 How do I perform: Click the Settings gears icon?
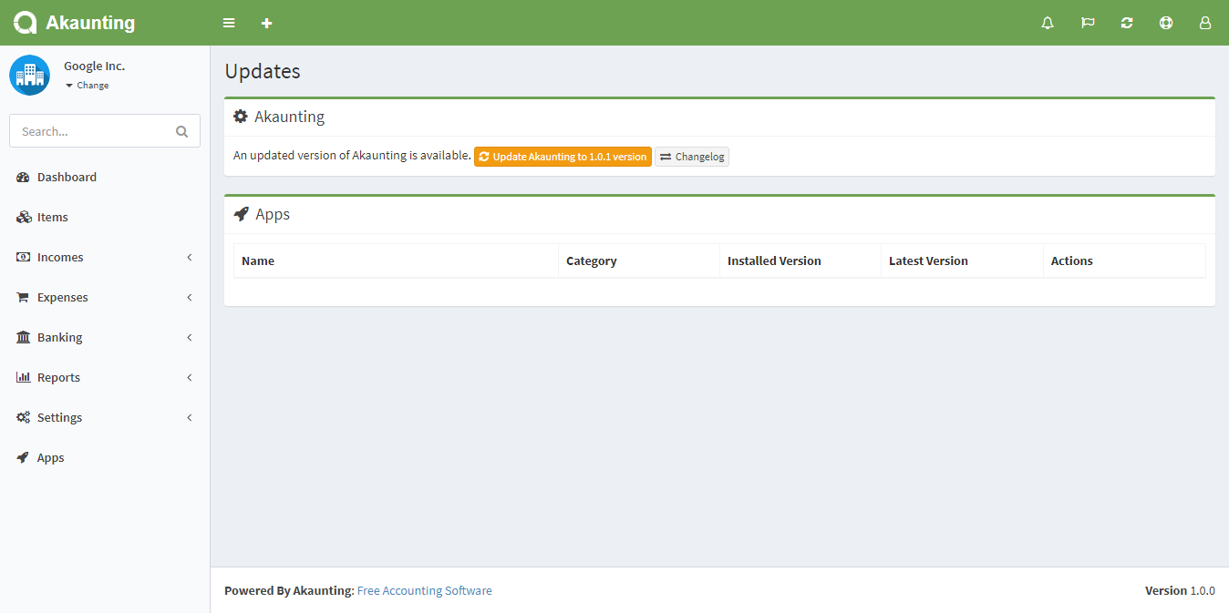pyautogui.click(x=23, y=417)
